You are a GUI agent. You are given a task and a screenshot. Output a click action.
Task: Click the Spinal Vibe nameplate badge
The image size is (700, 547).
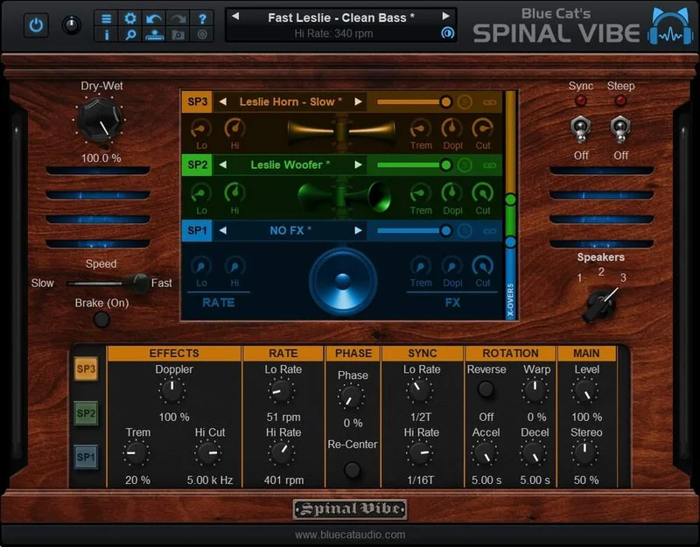click(349, 509)
